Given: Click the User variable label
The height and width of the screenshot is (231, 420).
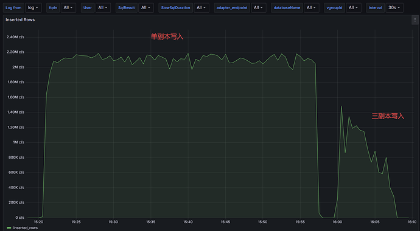Looking at the screenshot, I should [88, 8].
